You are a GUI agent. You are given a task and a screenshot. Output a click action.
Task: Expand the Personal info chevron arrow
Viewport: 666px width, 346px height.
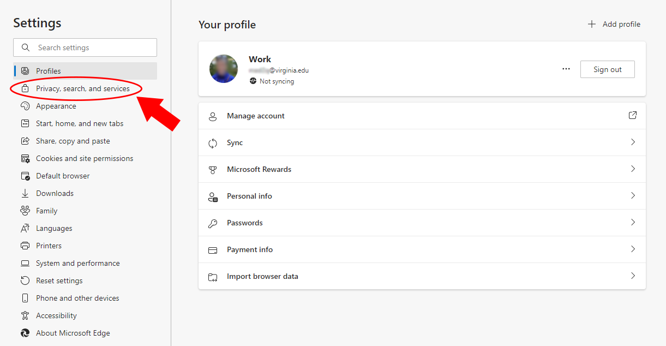633,195
